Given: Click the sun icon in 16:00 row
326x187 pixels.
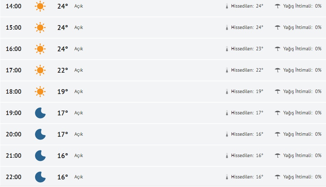Looking at the screenshot, I should [40, 49].
